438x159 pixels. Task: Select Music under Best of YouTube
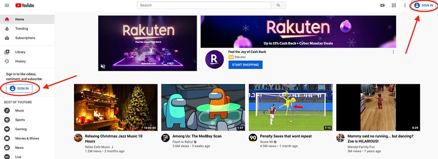point(27,111)
